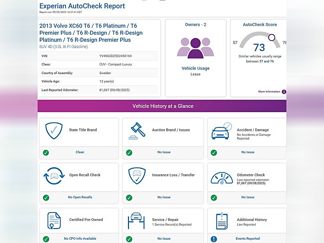Click the Vehicle History at a Glance banner
This screenshot has height=243, width=324.
point(162,106)
